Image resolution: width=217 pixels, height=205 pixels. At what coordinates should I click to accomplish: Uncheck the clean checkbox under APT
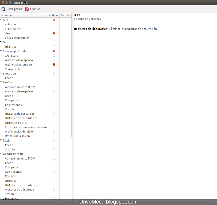point(54,33)
